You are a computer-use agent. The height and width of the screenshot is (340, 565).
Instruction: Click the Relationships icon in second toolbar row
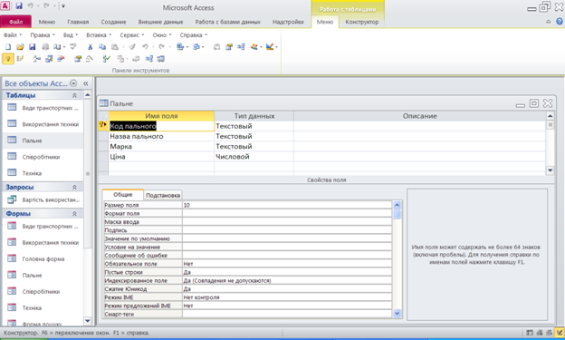(149, 58)
